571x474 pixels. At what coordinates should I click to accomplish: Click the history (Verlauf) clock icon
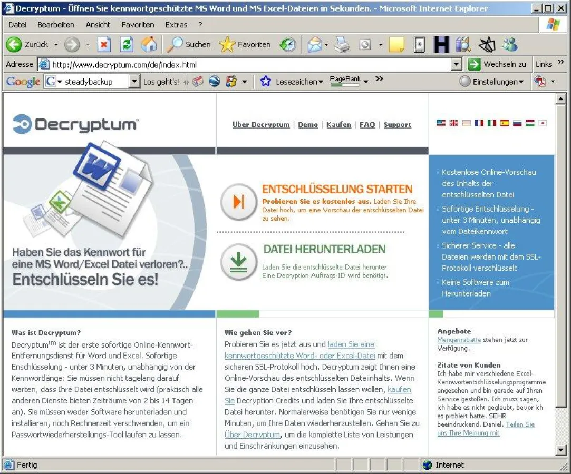[288, 45]
